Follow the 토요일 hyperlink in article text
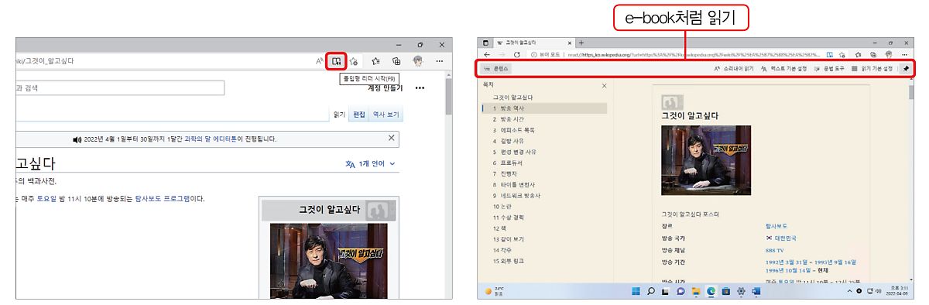Screen dimensions: 929x305 point(47,199)
